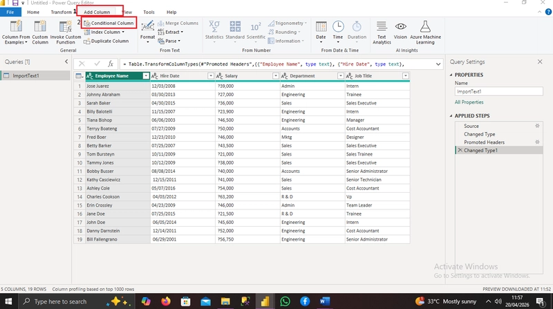Open Department column filter dropdown
The image size is (553, 309).
coord(340,76)
